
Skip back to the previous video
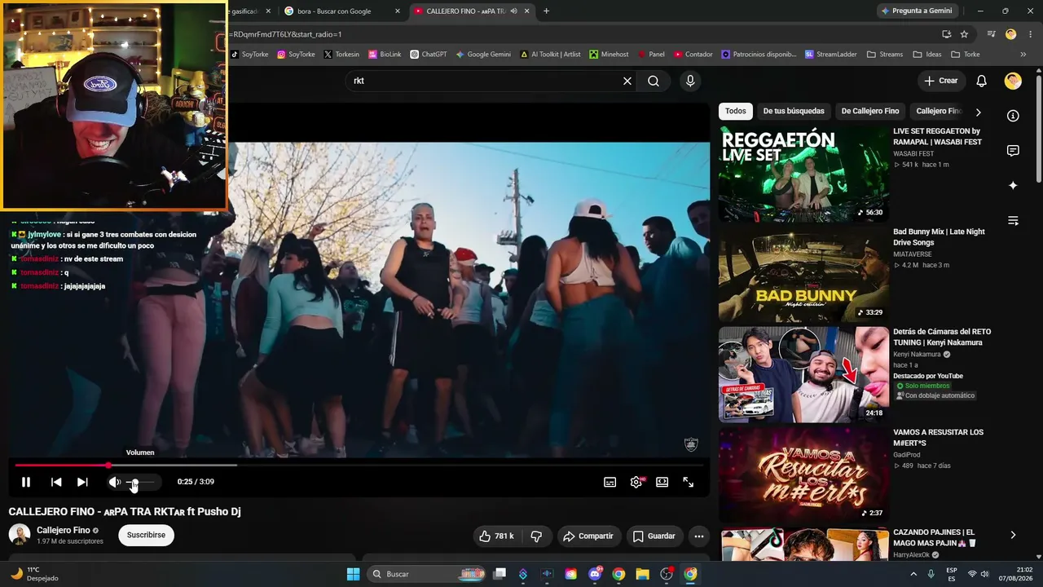(56, 482)
